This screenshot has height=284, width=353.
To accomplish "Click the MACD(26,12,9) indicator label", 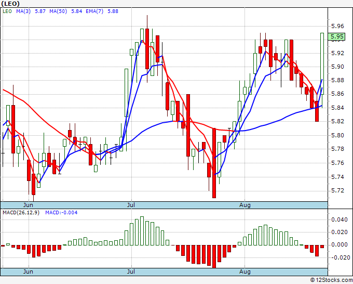I will [x=21, y=213].
